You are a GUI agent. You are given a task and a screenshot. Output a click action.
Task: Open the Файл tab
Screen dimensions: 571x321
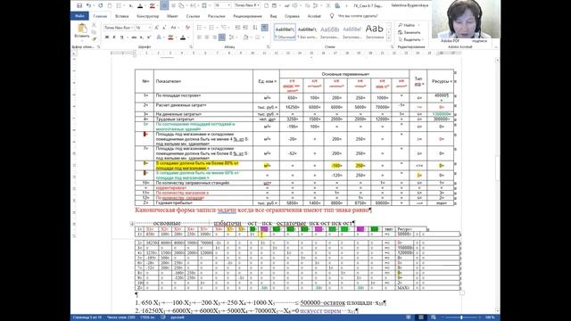click(79, 16)
